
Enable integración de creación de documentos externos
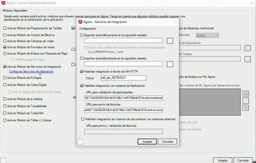[x=83, y=119]
